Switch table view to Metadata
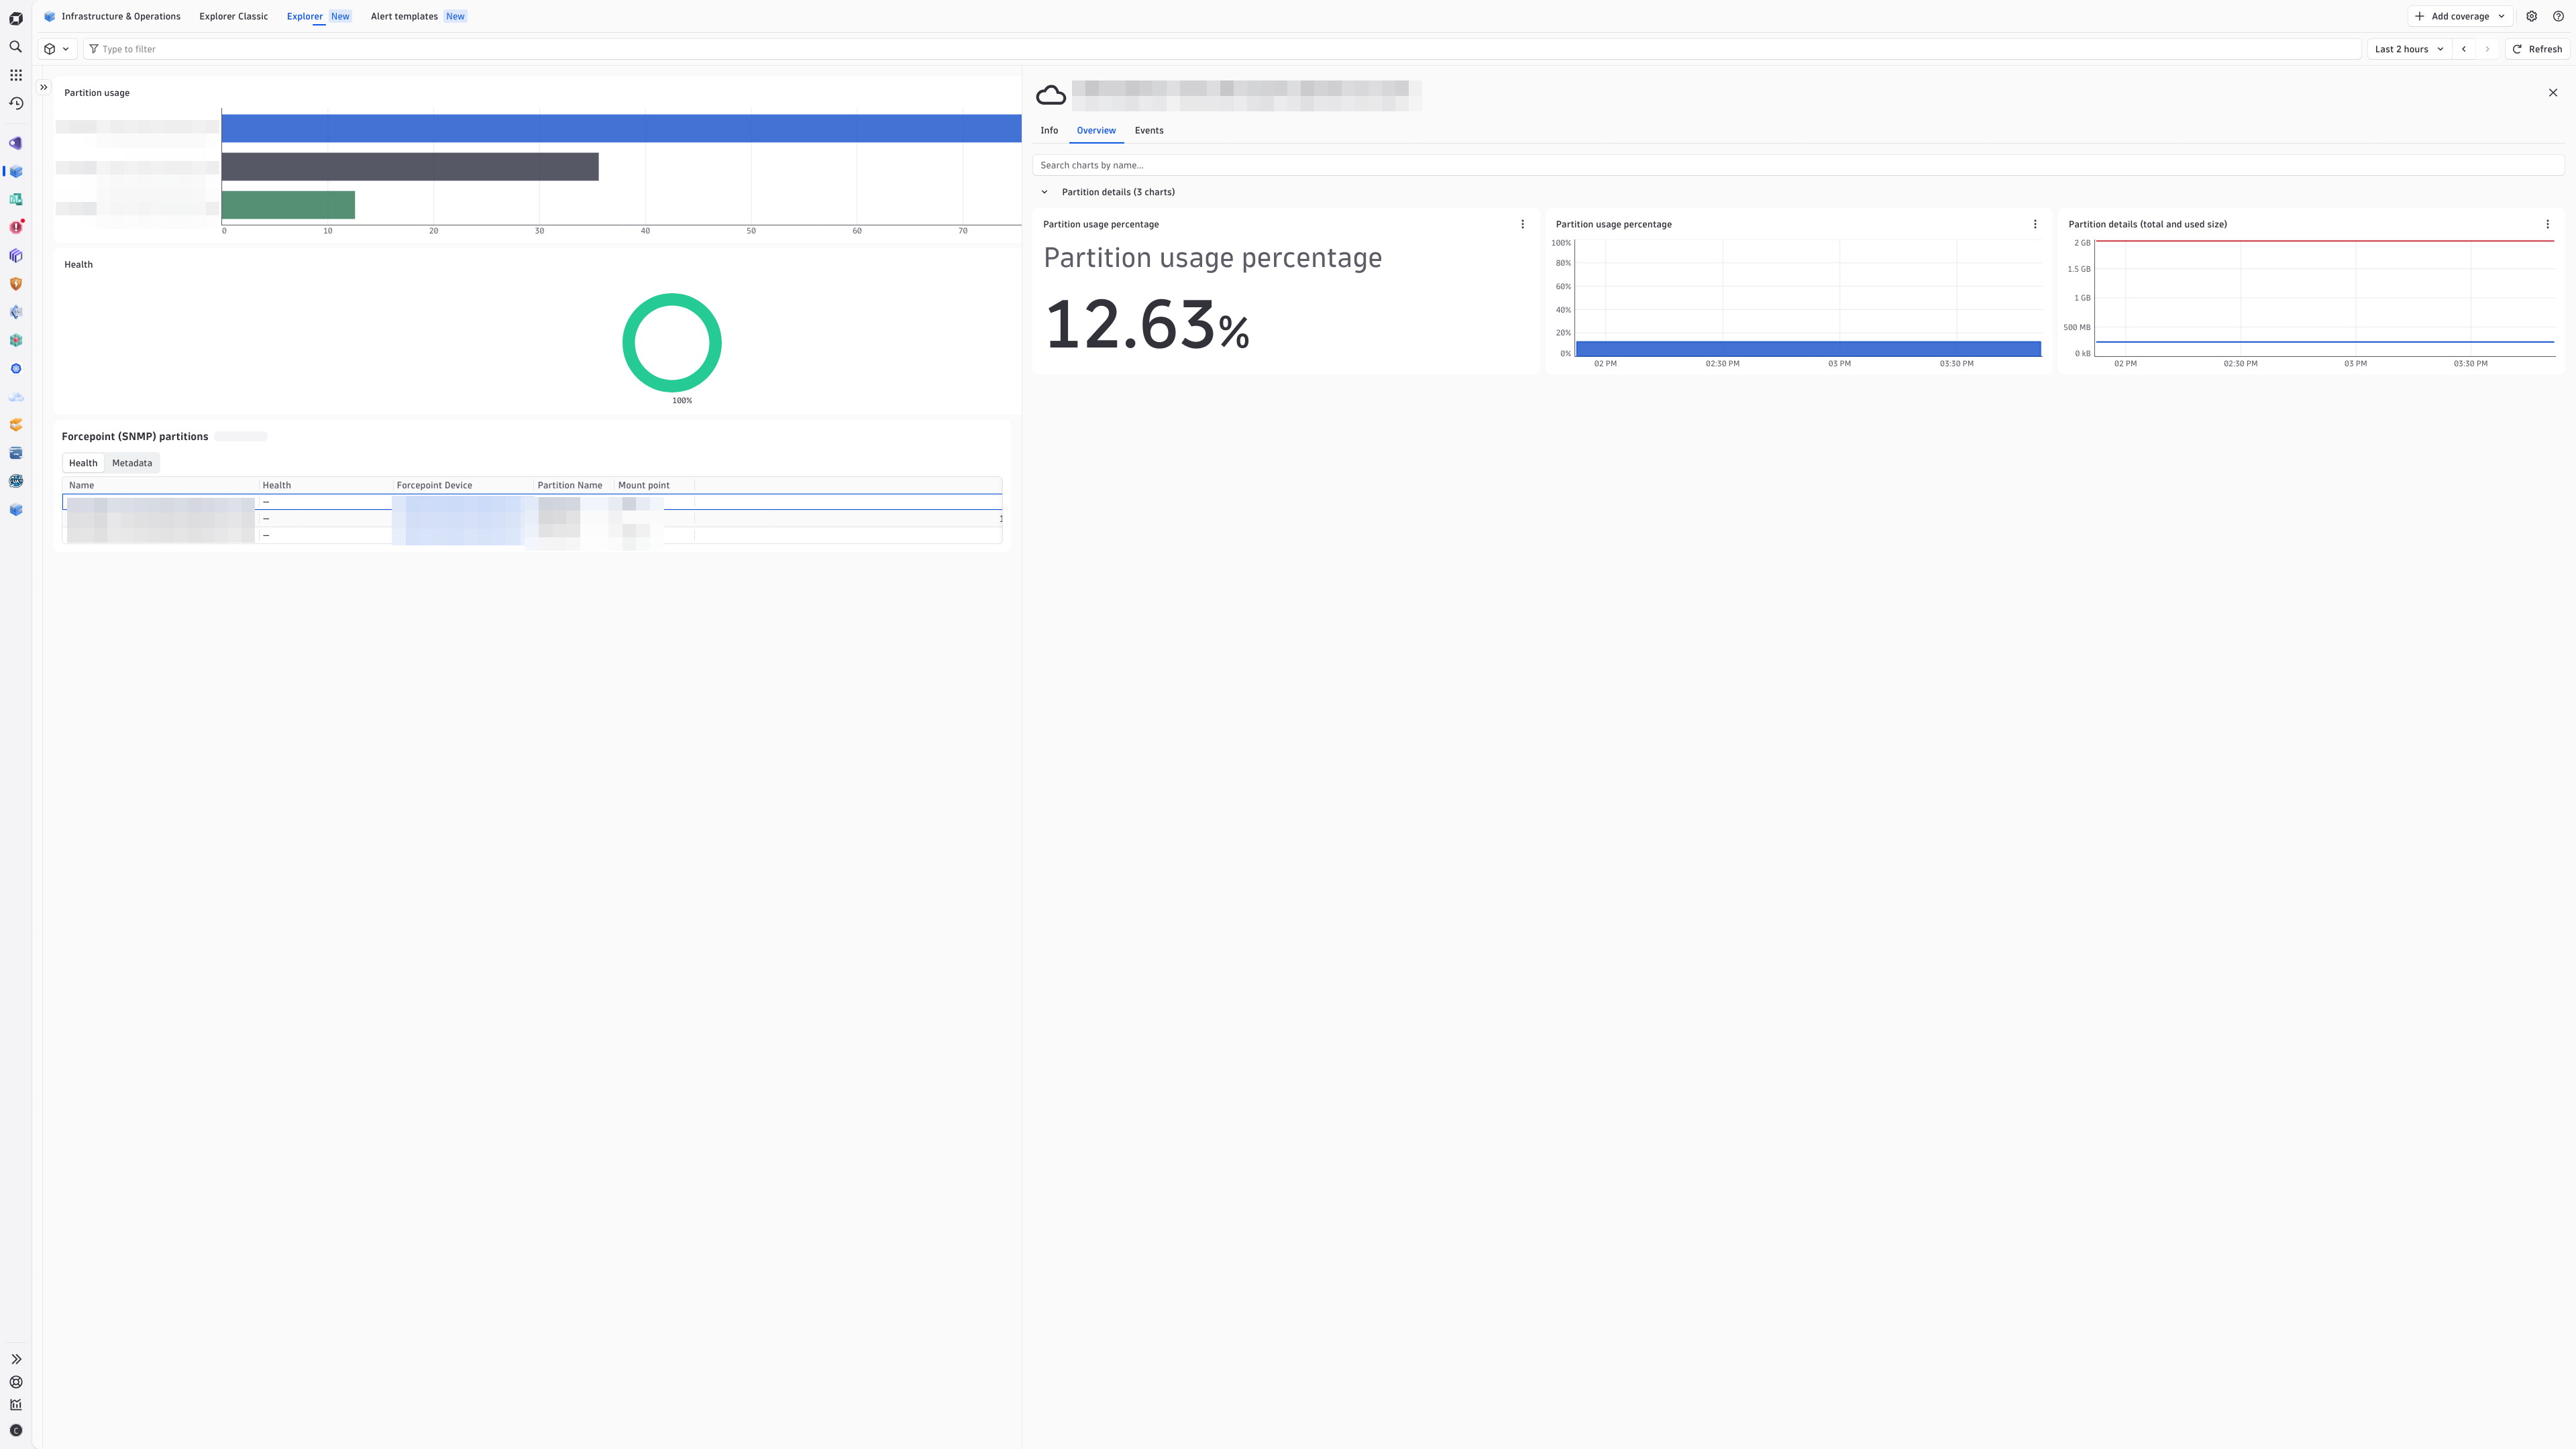2576x1449 pixels. point(132,463)
